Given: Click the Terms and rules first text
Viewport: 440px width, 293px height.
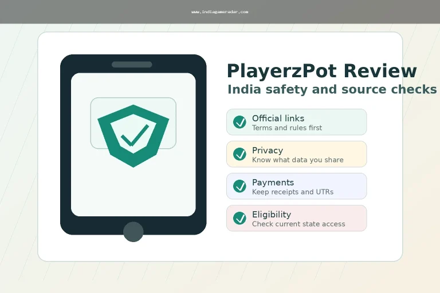Looking at the screenshot, I should [287, 128].
